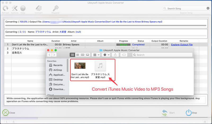212x124 pixels.
Task: Click the Register key icon
Action: click(56, 8)
